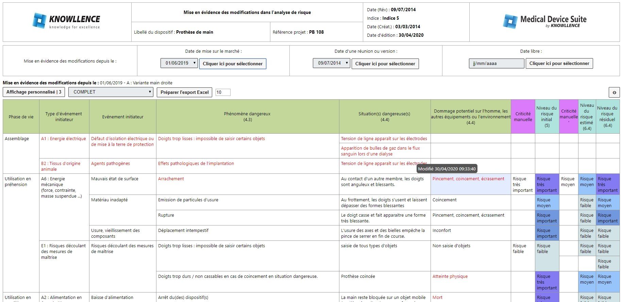Click Arrêt du(des) dispositif(s) cell

pyautogui.click(x=248, y=297)
